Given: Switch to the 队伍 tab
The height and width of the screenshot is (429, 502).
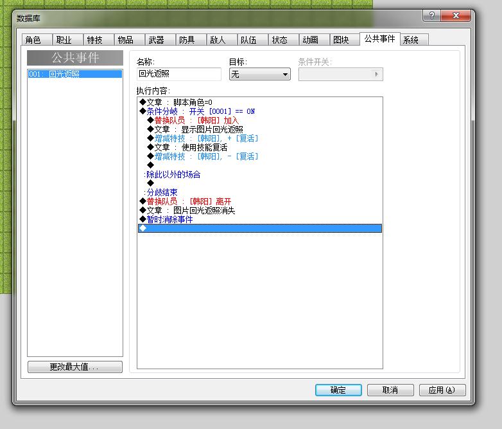Looking at the screenshot, I should 252,40.
